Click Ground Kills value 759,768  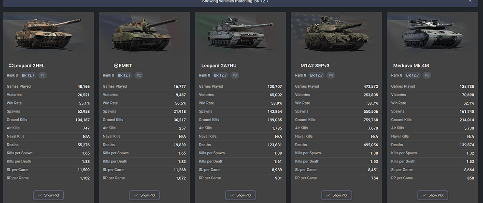[x=370, y=120]
